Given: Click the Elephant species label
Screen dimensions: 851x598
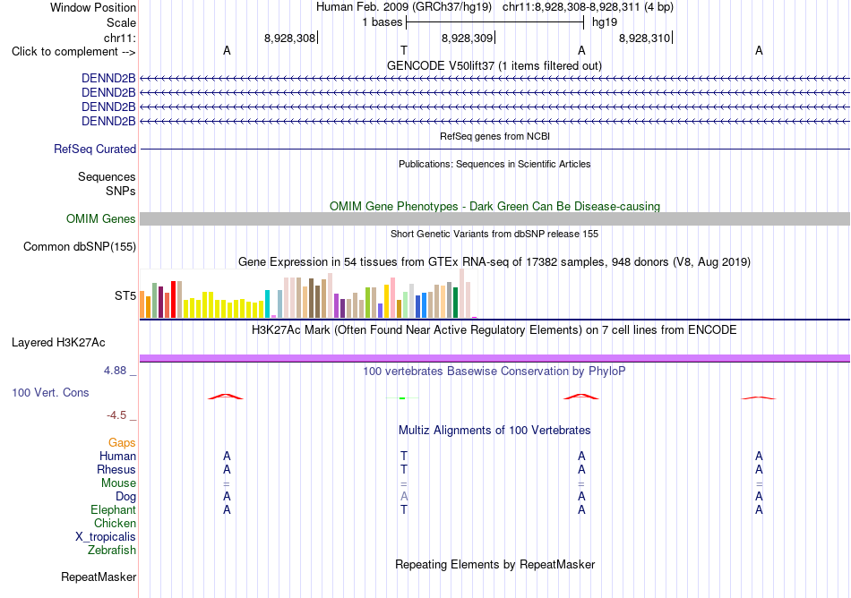Looking at the screenshot, I should pyautogui.click(x=113, y=510).
